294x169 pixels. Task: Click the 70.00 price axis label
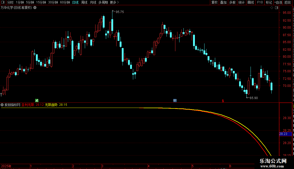287,86
